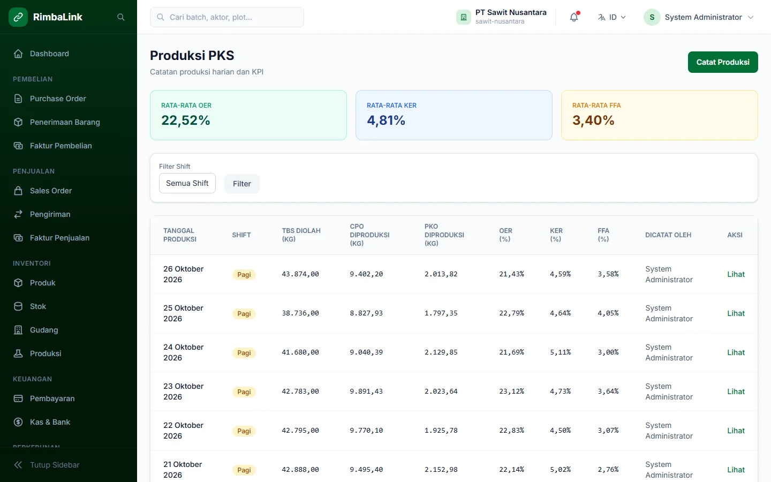The image size is (771, 482).
Task: Click the Rata-rata FFA card
Action: (x=660, y=115)
